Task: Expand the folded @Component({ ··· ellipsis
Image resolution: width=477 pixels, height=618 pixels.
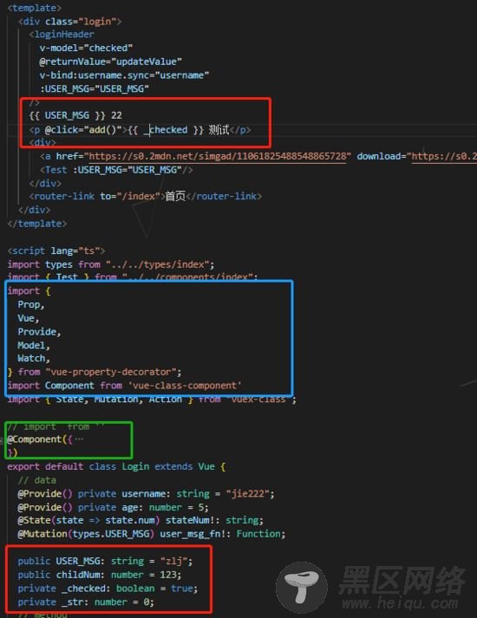Action: (79, 439)
